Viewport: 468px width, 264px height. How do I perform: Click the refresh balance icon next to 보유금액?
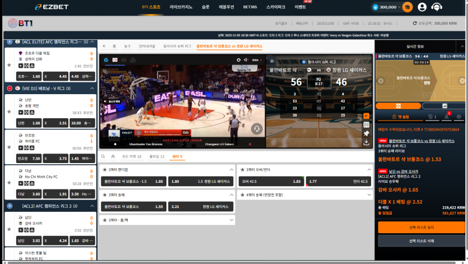(x=415, y=24)
